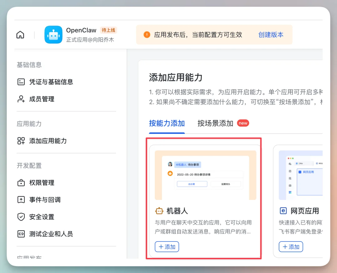
Task: Open 凭证与基础信息 via its card icon
Action: [x=21, y=82]
